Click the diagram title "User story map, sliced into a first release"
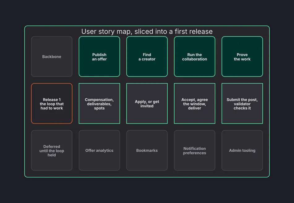The image size is (294, 203). 147,32
